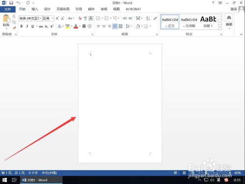Viewport: 245px width, 184px height.
Task: Switch to the References tab
Action: coord(78,9)
